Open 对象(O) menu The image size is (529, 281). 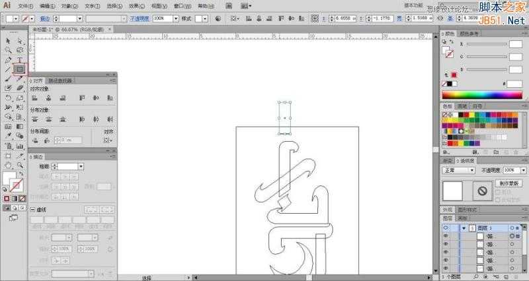[70, 6]
